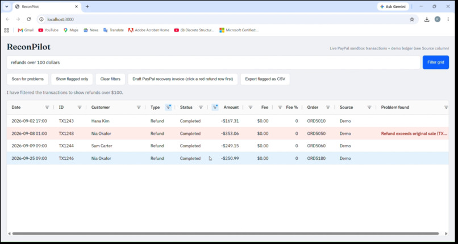
Task: Open the News bookmark
Action: pos(91,30)
